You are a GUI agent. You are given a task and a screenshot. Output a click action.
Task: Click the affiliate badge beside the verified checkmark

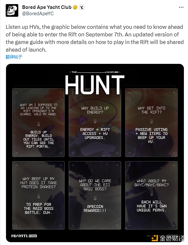82,7
